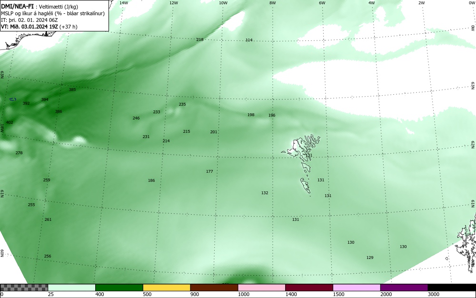Click the light green 25–400 legend swatch
The width and height of the screenshot is (476, 298).
click(x=72, y=288)
